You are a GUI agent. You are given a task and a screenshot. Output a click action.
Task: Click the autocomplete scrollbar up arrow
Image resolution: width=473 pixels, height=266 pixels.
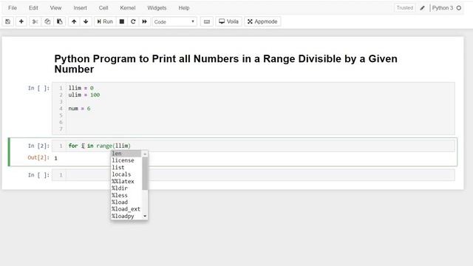pyautogui.click(x=145, y=154)
